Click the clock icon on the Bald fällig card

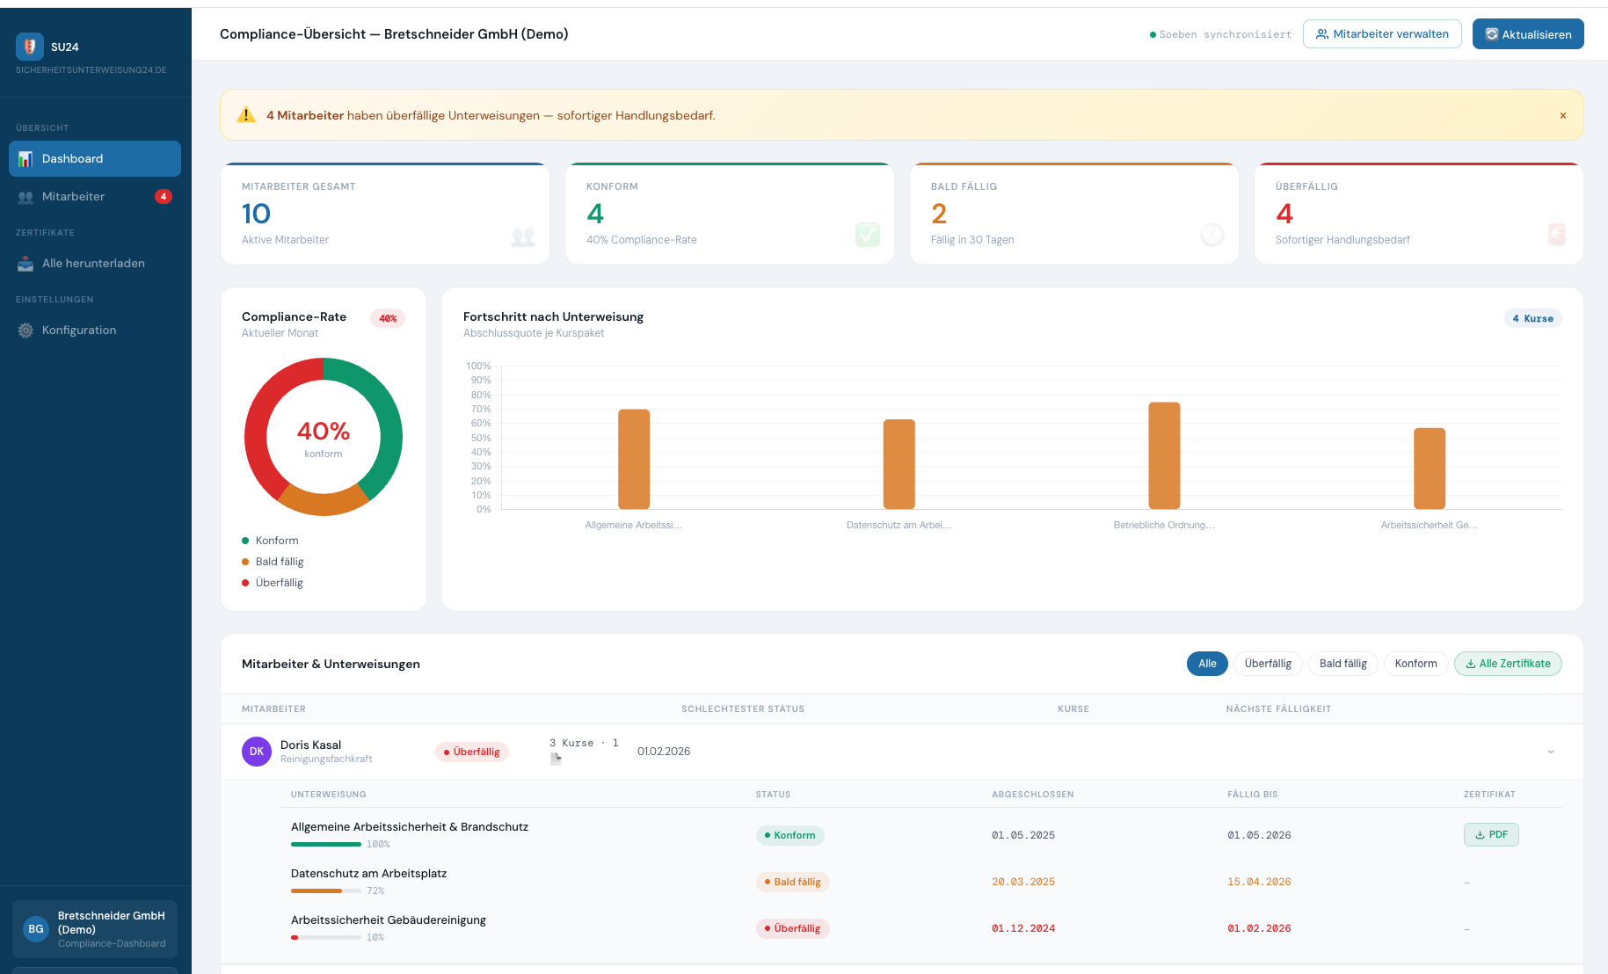pyautogui.click(x=1211, y=235)
